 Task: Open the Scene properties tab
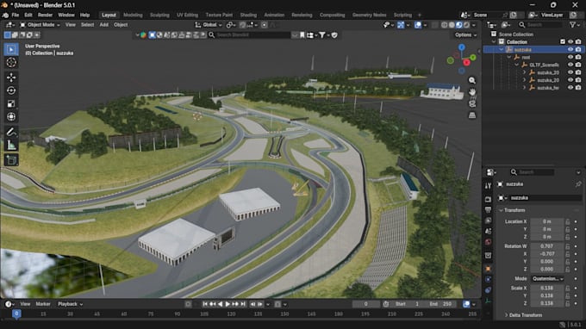tap(488, 231)
